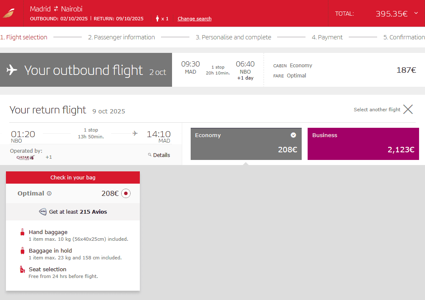Click the info icon next to Optimal
The height and width of the screenshot is (300, 425).
[x=49, y=193]
